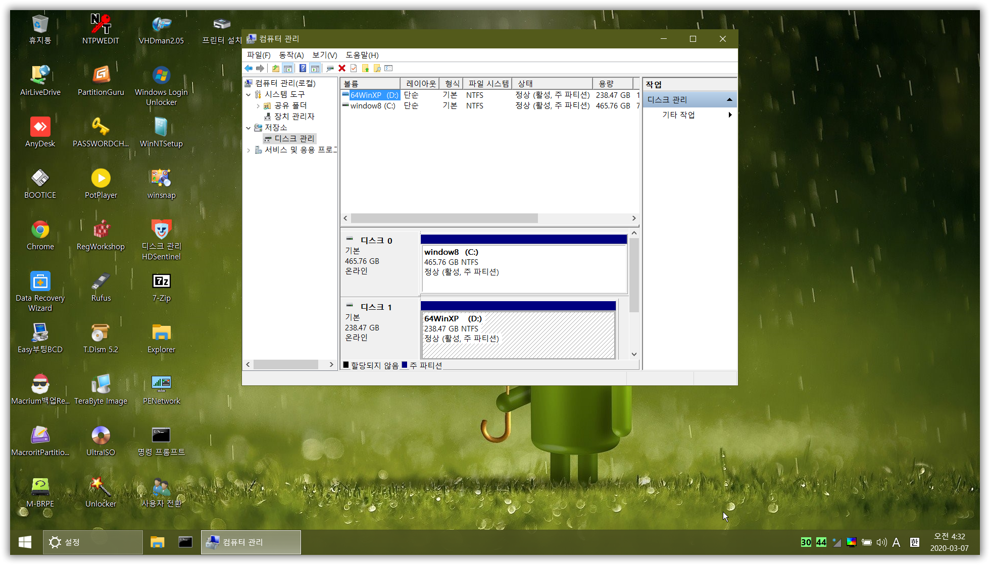
Task: Click the 파일 시스템 column header
Action: click(x=487, y=83)
